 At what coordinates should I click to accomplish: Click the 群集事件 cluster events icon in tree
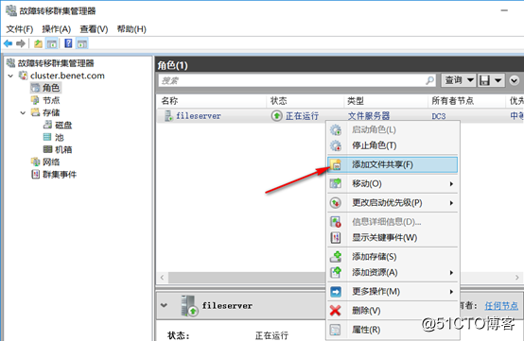pos(35,174)
